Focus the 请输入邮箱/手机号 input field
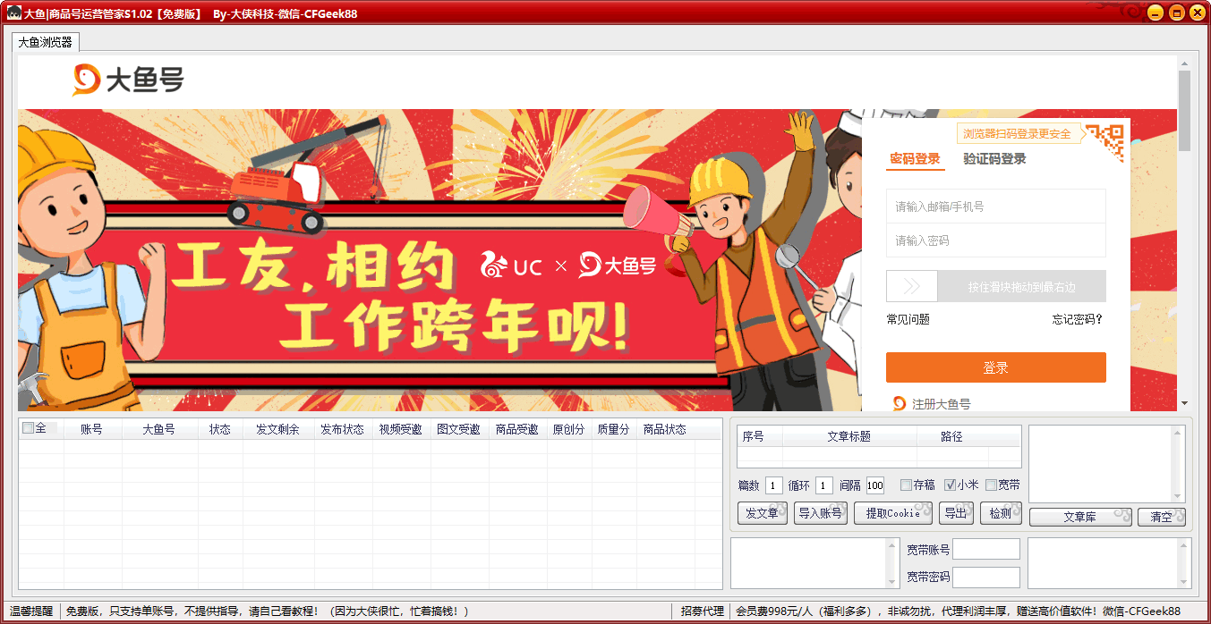 coord(996,207)
